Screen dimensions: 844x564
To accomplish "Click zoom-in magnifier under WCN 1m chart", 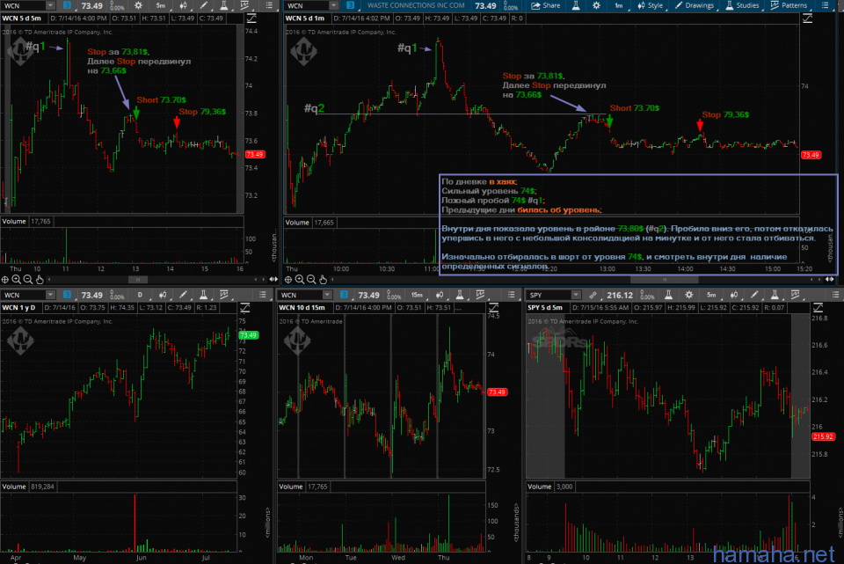I will pyautogui.click(x=299, y=279).
